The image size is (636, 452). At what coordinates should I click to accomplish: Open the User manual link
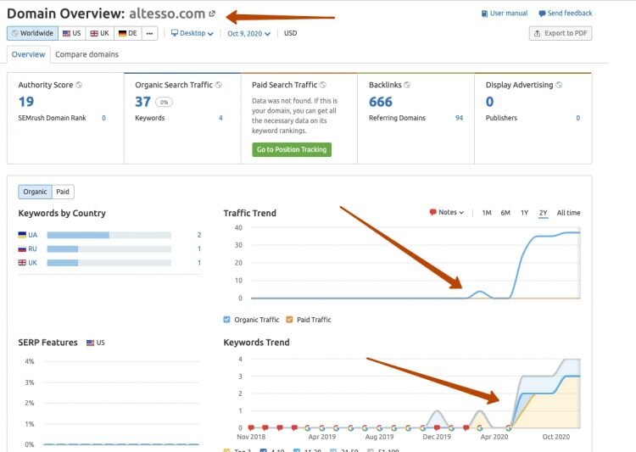point(509,14)
